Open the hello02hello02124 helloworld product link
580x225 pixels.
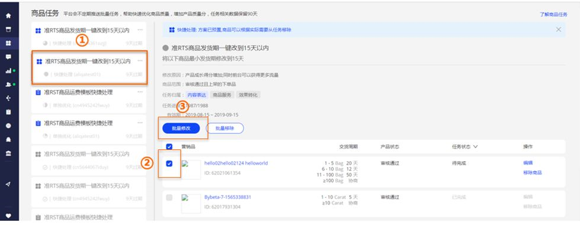tap(236, 163)
